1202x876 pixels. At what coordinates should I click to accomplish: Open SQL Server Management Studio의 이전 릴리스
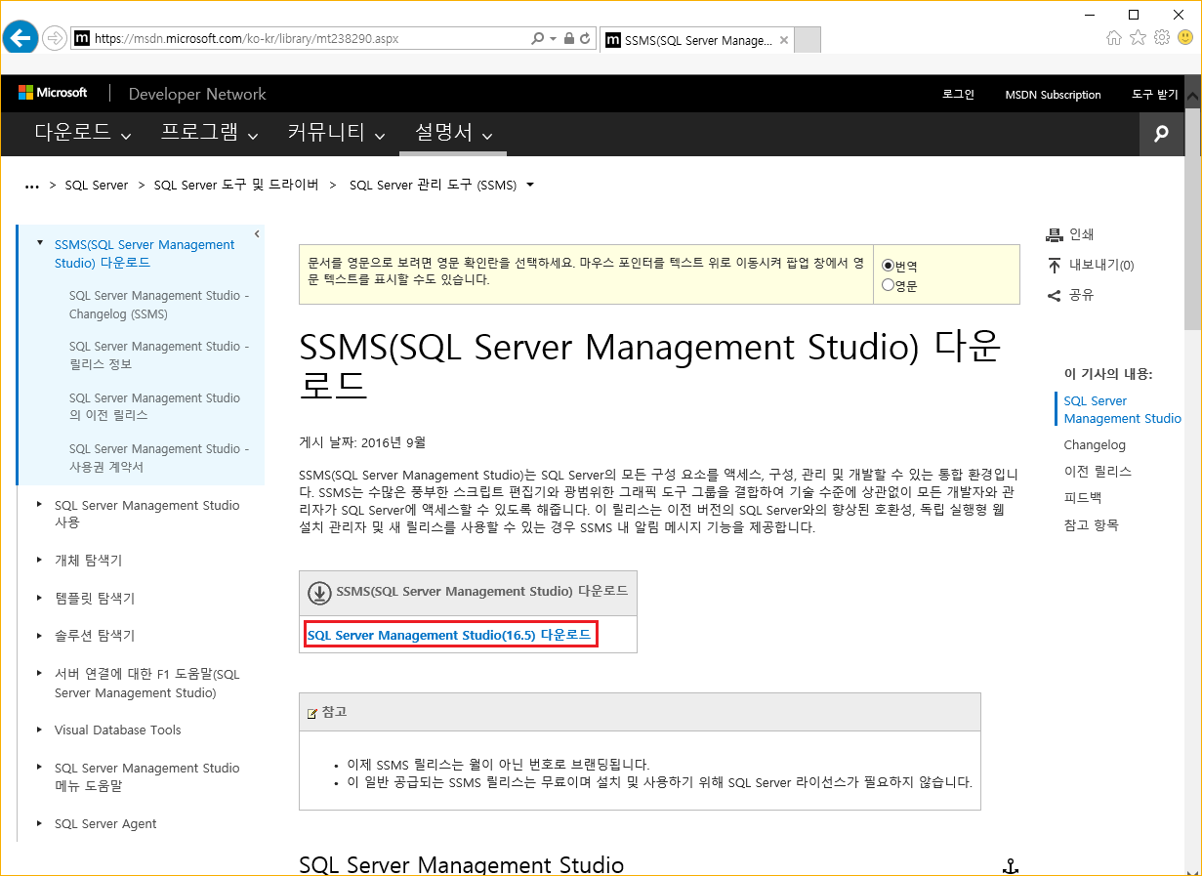pos(154,406)
